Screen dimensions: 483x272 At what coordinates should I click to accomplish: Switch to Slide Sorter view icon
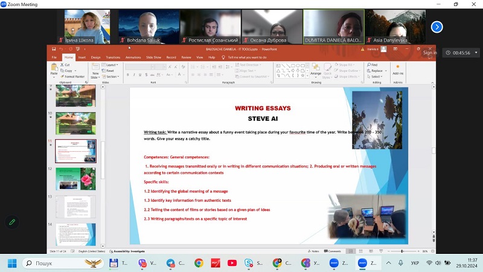tap(360, 251)
